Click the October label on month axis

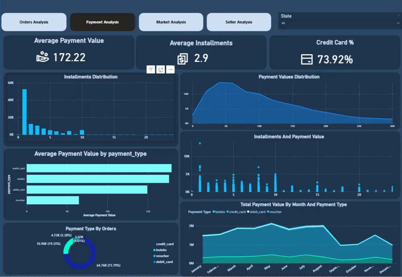click(351, 269)
